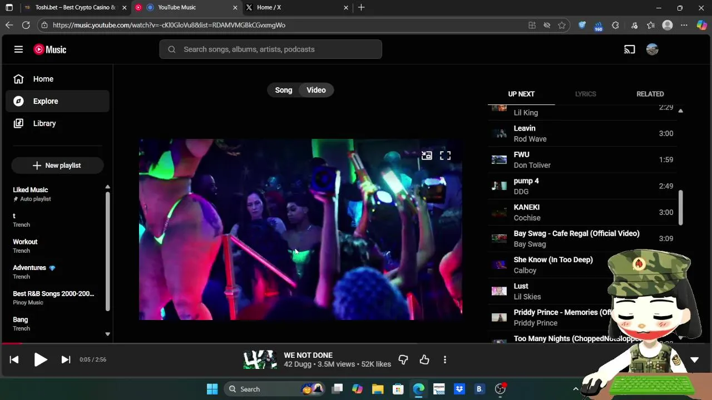Play FWU by Don Toliver from queue
Screen dimensions: 712x400
point(582,159)
